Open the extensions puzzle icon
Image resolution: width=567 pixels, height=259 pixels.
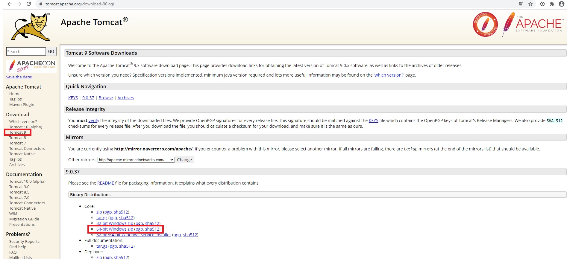[552, 4]
